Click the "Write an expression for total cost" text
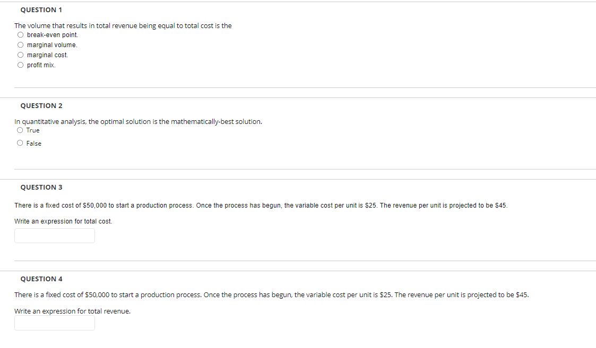 coord(63,221)
